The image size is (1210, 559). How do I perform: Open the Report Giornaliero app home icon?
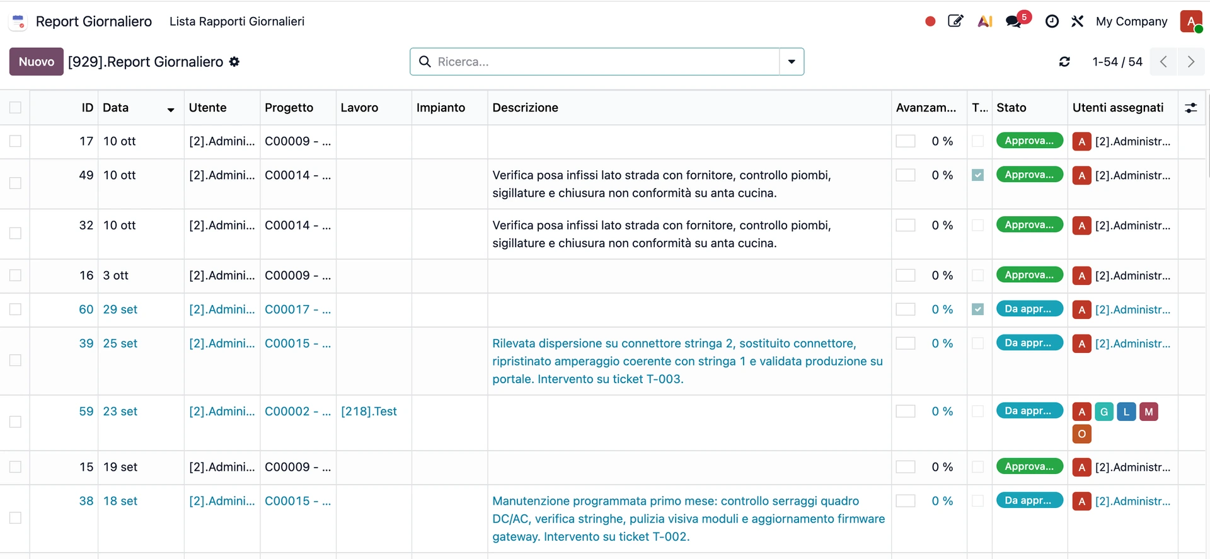[19, 21]
